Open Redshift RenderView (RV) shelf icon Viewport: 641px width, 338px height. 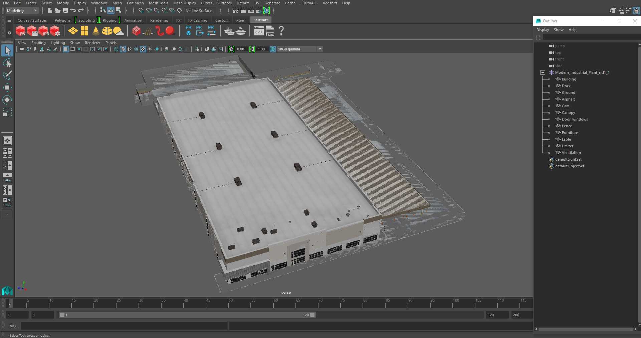pyautogui.click(x=21, y=31)
